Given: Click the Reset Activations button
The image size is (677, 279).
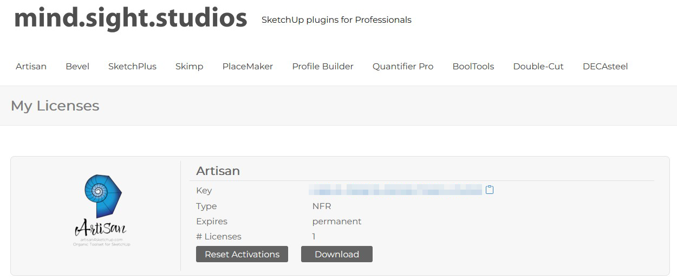Looking at the screenshot, I should coord(242,254).
